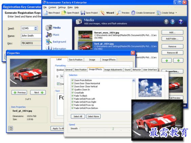The height and width of the screenshot is (143, 191).
Task: Click the Create Screensaver gear icon
Action: click(x=133, y=13)
